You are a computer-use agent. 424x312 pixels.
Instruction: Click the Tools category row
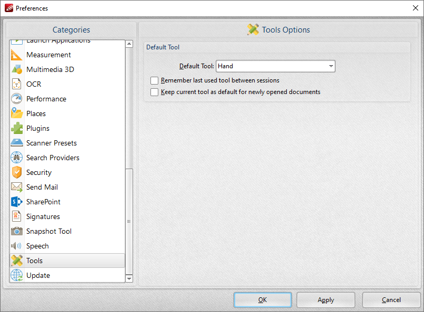67,261
